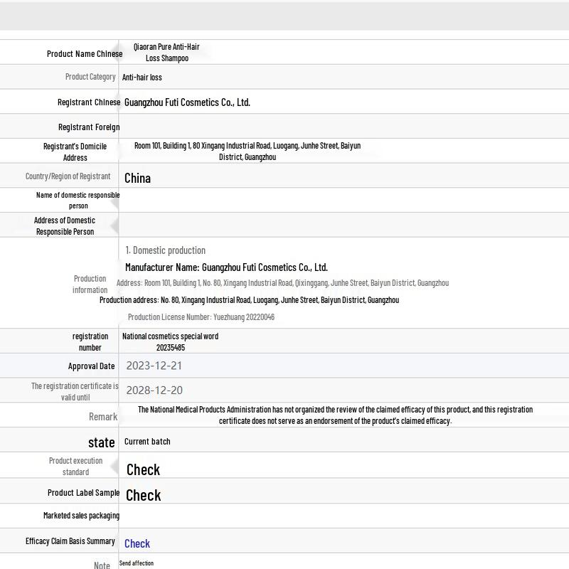Select the National Medical Products Administration remark
Screen dimensions: 569x569
[x=335, y=415]
